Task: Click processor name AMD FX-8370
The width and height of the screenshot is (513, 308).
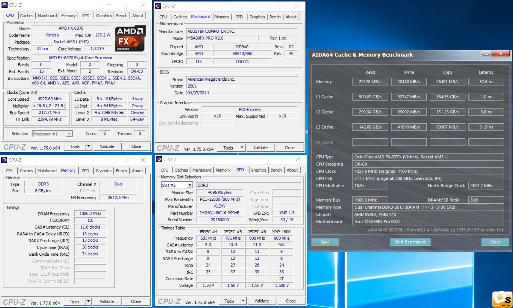Action: click(x=71, y=28)
